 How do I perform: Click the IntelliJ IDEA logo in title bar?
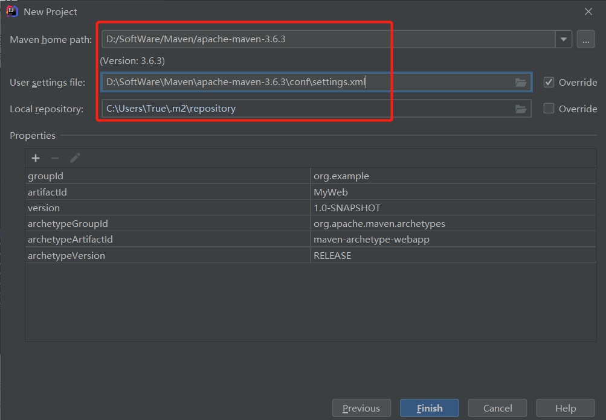(11, 10)
